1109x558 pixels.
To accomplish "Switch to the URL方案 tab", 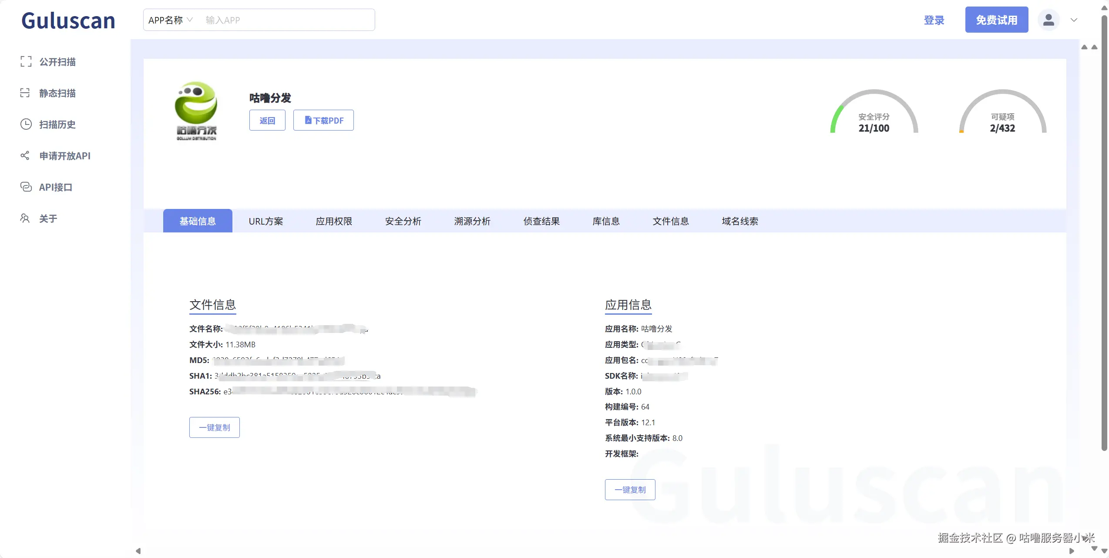I will coord(265,221).
